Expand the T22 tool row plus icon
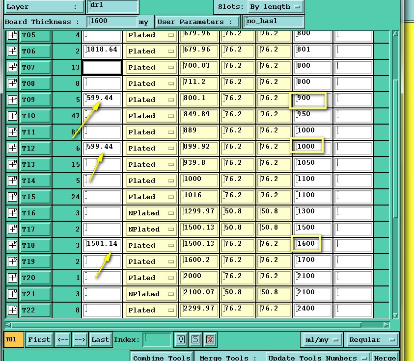Screen dimensions: 414x361 click(12, 310)
